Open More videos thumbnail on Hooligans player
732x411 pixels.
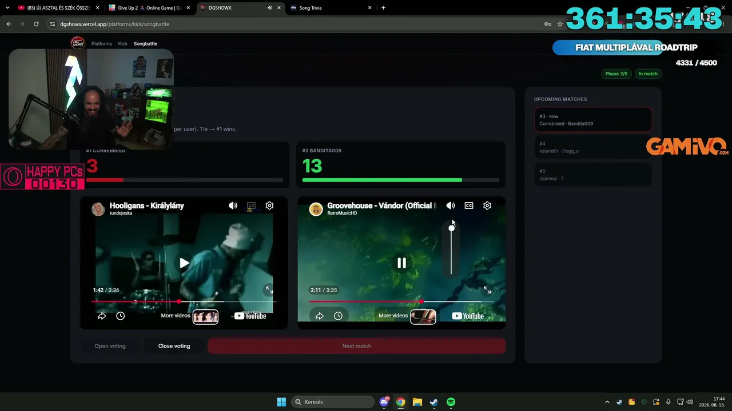(x=205, y=316)
